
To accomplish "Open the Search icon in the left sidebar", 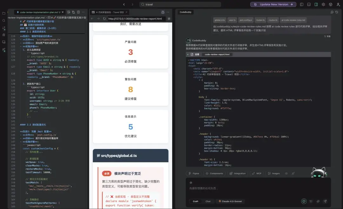I will (x=4, y=20).
